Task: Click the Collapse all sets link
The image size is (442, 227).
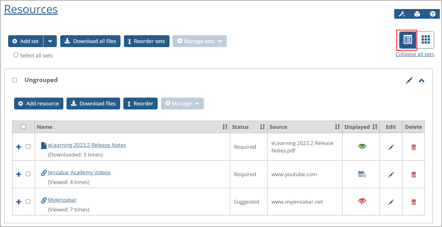Action: (x=415, y=54)
